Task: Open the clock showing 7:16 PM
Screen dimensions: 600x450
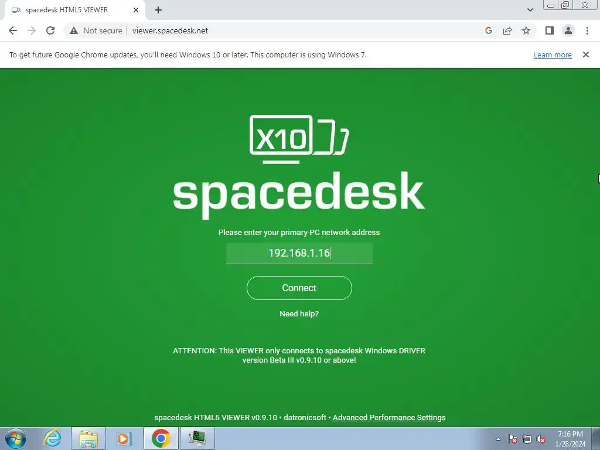Action: tap(570, 439)
